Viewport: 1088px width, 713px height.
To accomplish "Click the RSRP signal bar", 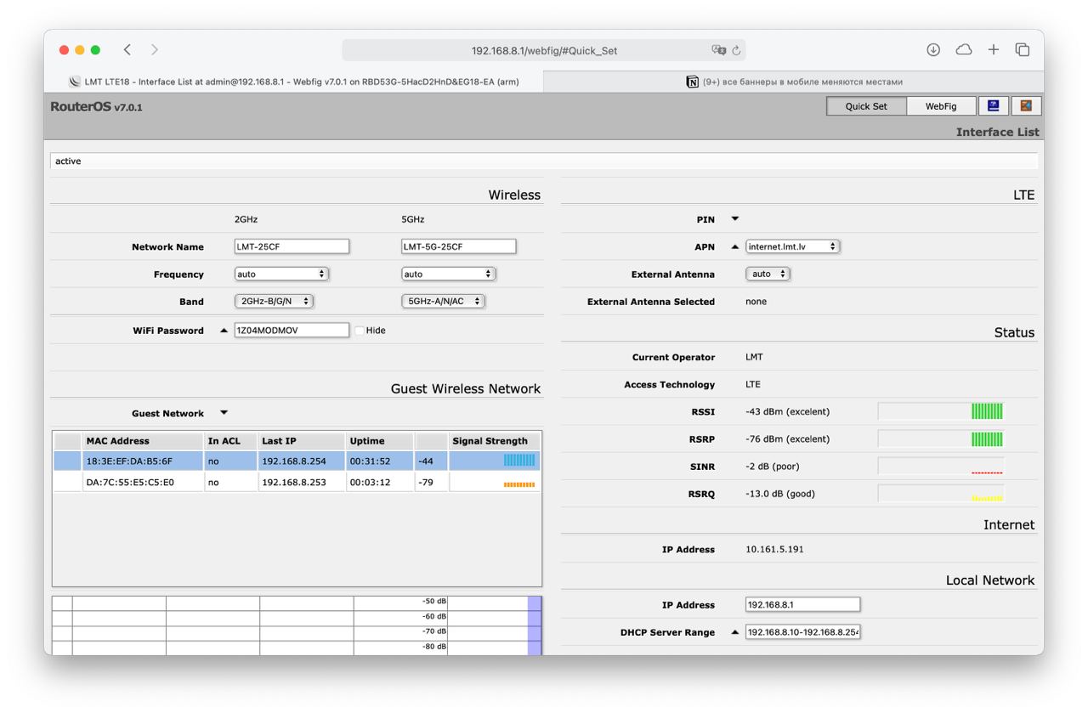I will tap(941, 439).
